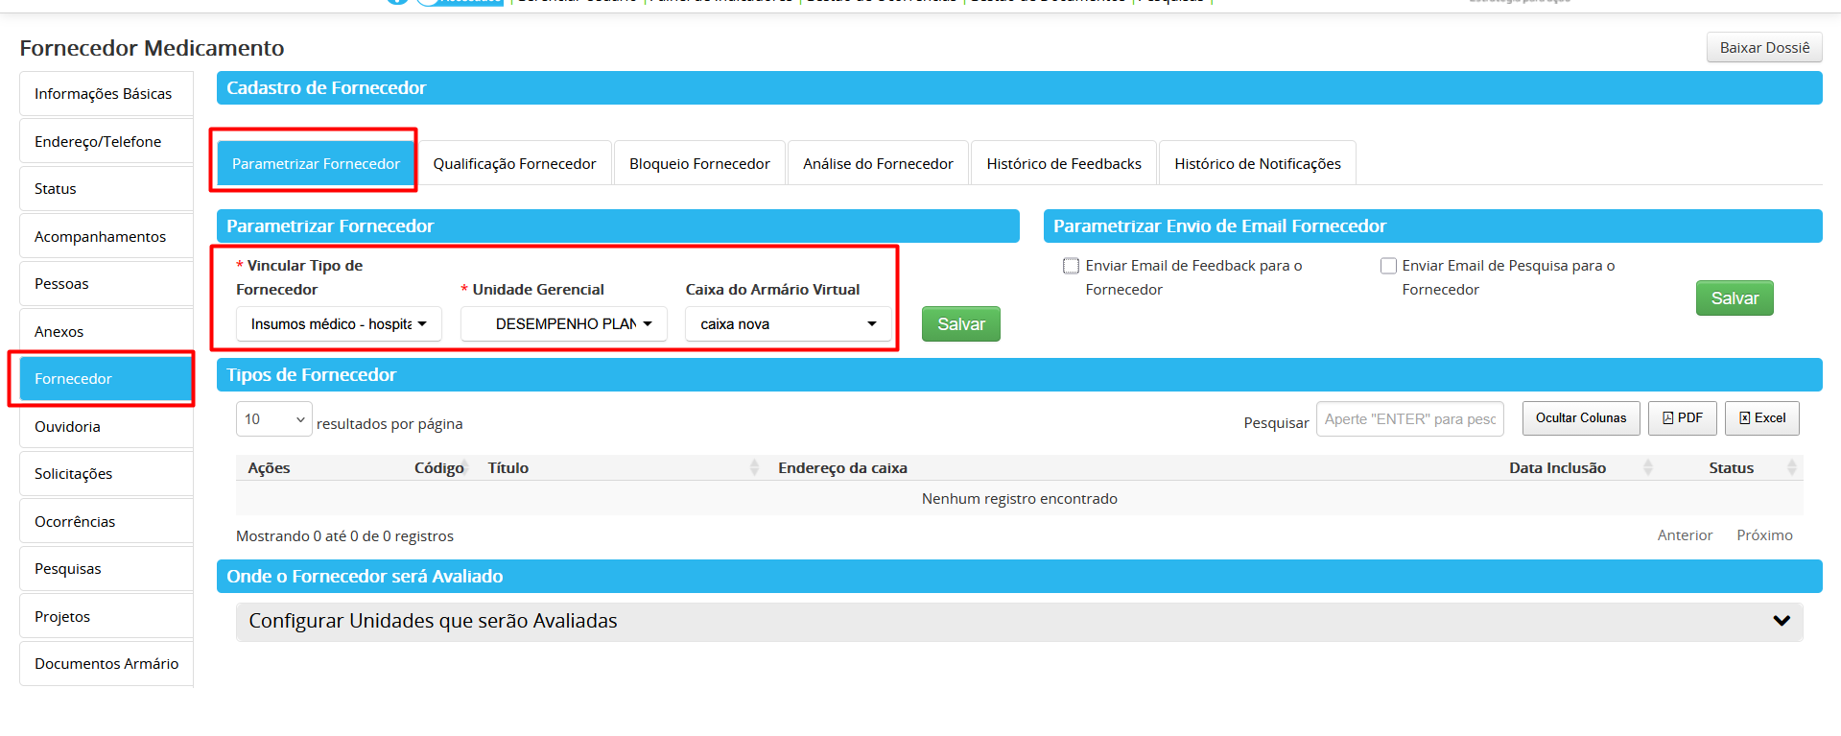Click sort arrows on Título column

click(754, 467)
